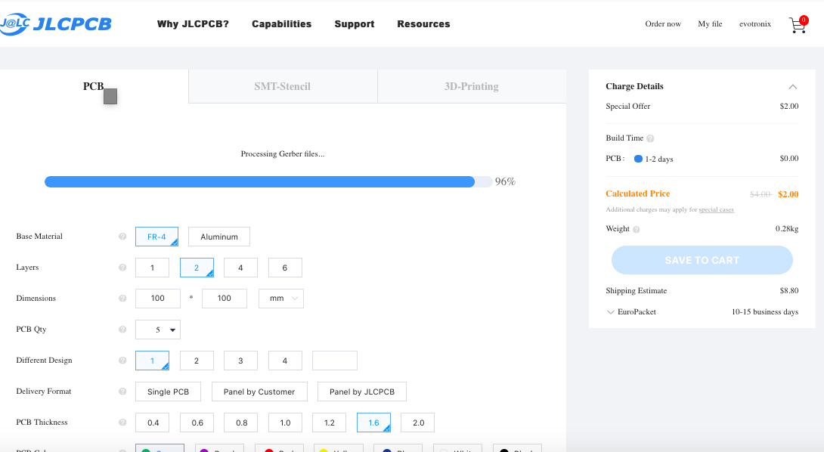Choose 6 layers option
This screenshot has height=452, width=824.
[x=285, y=268]
